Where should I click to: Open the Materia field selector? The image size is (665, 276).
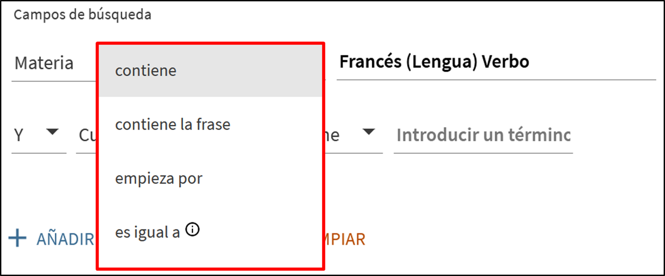point(54,63)
